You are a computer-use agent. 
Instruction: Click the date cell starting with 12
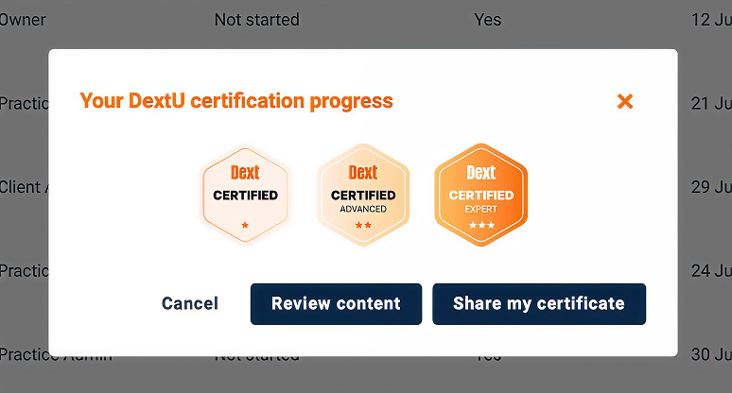tap(711, 20)
